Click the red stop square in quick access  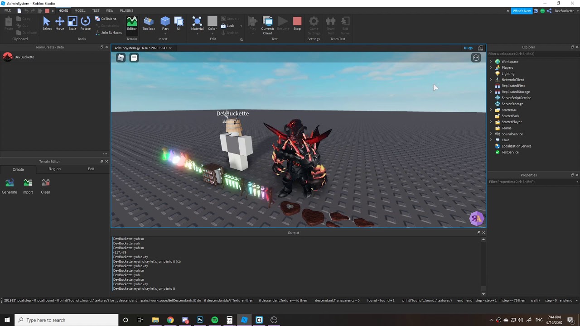pyautogui.click(x=47, y=11)
